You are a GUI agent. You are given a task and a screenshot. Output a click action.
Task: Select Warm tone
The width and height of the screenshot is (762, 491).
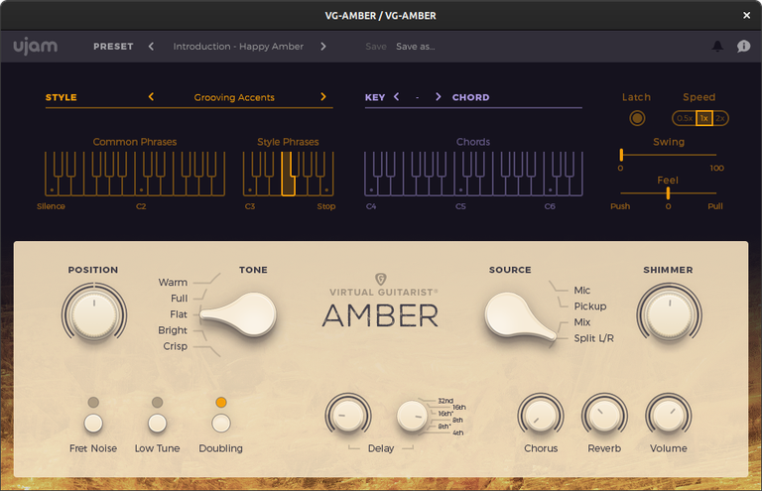(x=173, y=282)
